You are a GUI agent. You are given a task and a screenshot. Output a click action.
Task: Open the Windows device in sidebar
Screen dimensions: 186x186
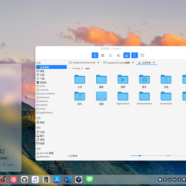pyautogui.click(x=52, y=157)
